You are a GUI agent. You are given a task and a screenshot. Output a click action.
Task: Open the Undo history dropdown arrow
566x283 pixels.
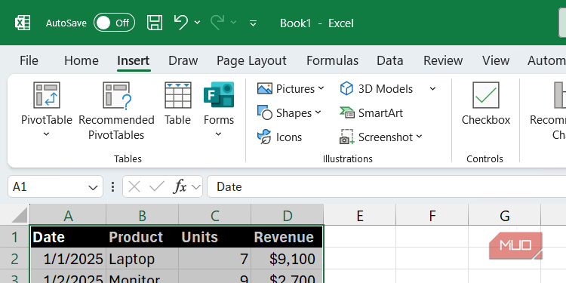(197, 23)
